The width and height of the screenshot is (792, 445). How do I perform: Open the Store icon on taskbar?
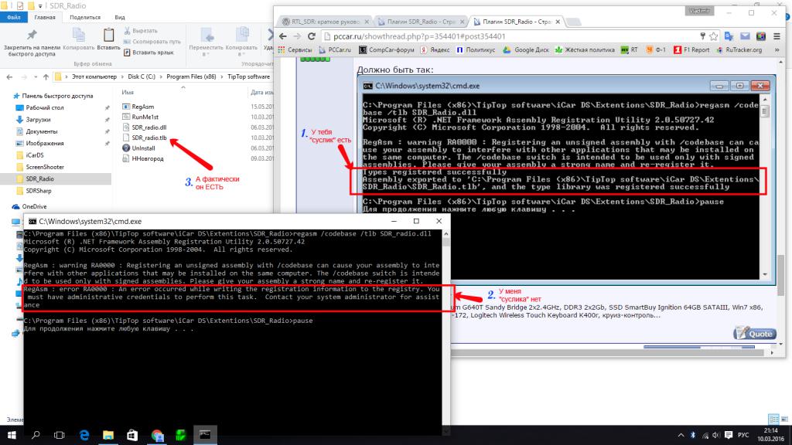click(x=131, y=435)
